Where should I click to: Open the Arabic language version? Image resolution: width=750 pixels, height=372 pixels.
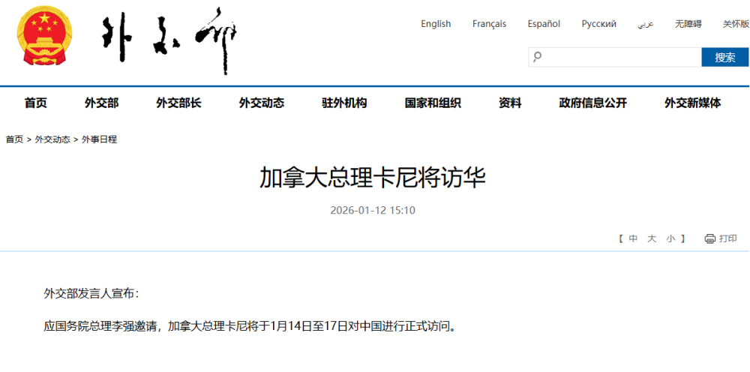click(x=645, y=24)
